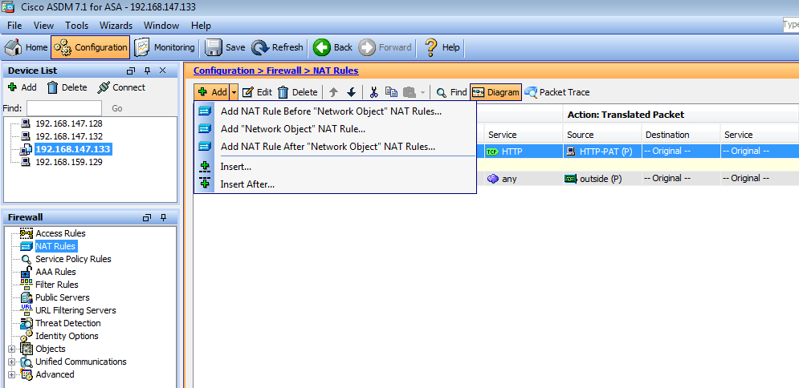
Task: Open the Help menu in menu bar
Action: tap(201, 26)
